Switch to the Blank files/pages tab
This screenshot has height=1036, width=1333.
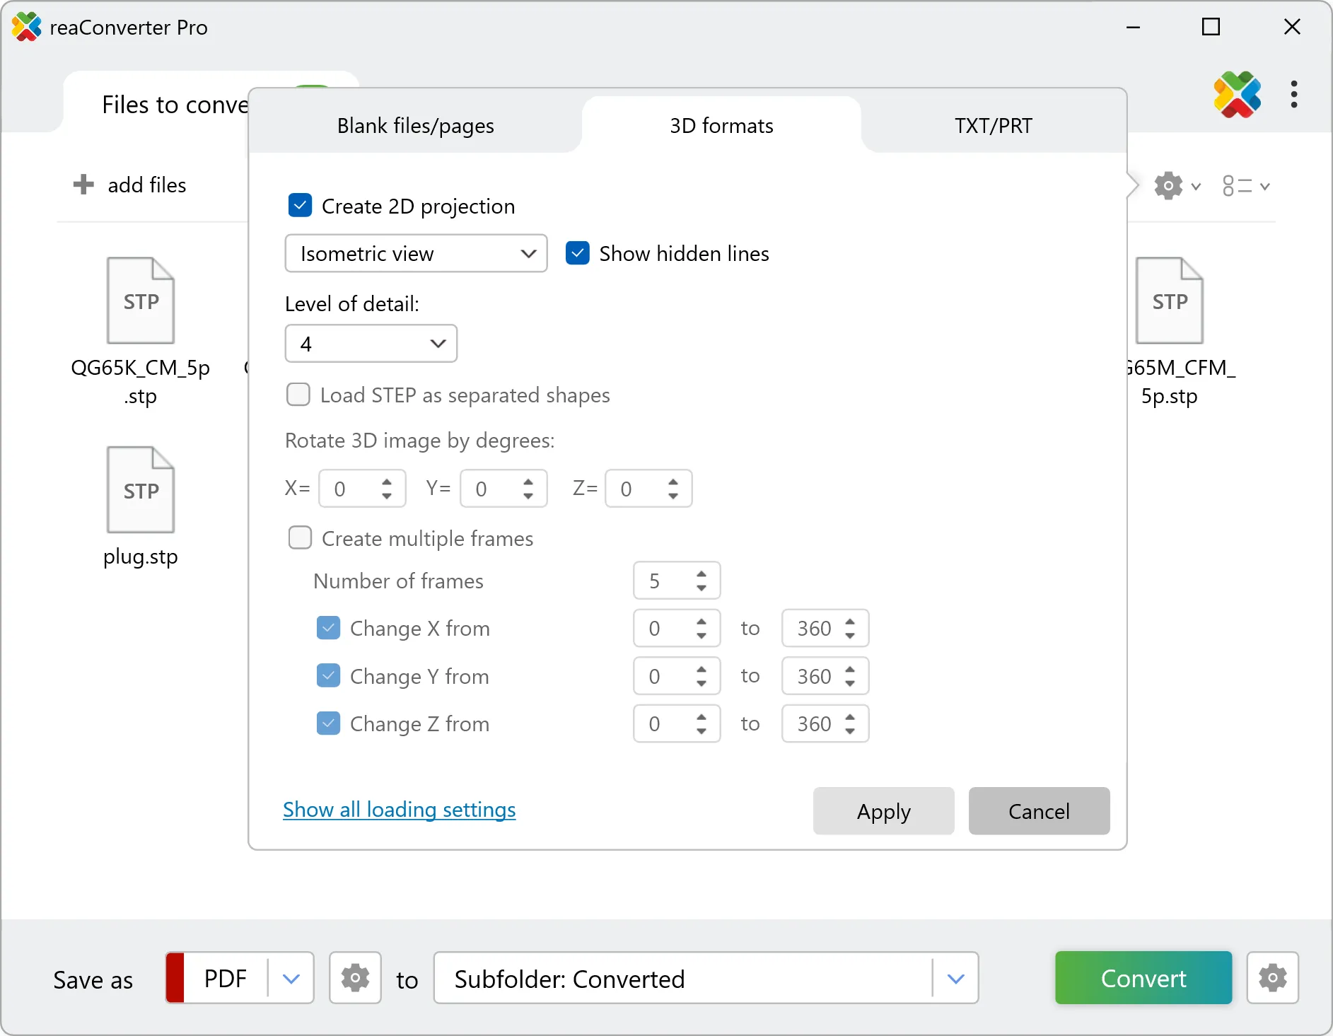416,125
